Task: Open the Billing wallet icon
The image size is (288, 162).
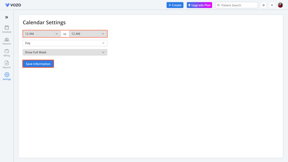Action: [x=7, y=51]
